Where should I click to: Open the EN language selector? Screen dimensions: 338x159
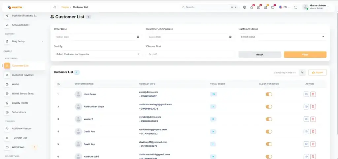click(x=285, y=7)
